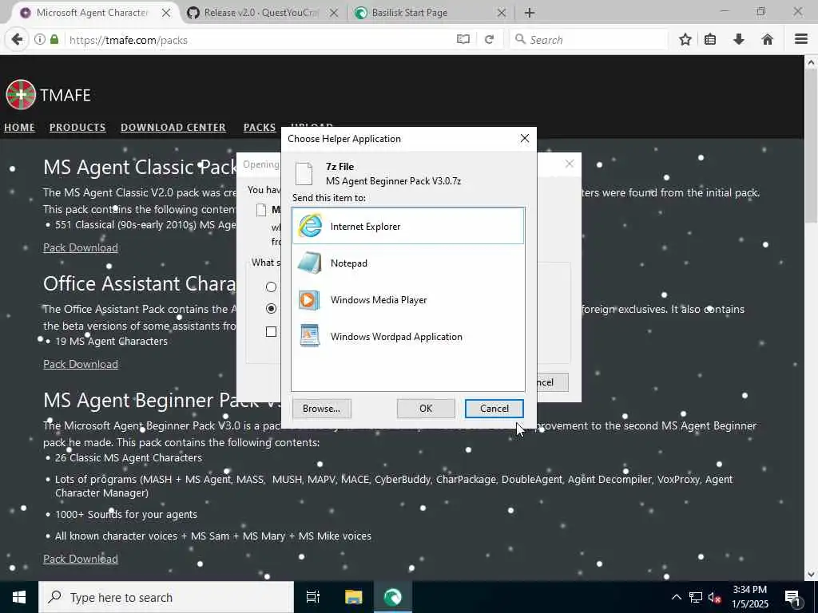Confirm with the OK button
Screen dimensions: 818x613
tap(426, 409)
